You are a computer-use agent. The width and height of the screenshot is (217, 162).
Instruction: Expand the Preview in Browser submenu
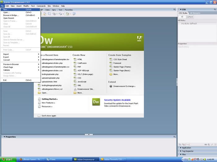[20, 64]
